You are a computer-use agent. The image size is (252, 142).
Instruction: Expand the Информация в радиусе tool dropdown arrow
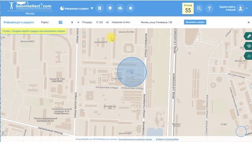(92, 8)
